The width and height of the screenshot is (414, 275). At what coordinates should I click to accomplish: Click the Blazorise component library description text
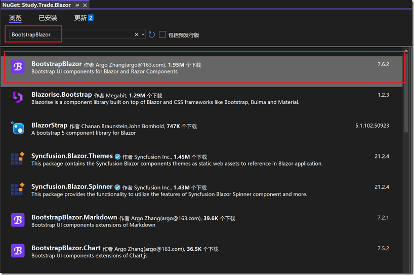165,102
